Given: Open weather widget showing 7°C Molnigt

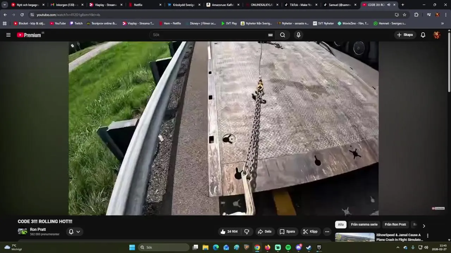Looking at the screenshot, I should pos(13,247).
